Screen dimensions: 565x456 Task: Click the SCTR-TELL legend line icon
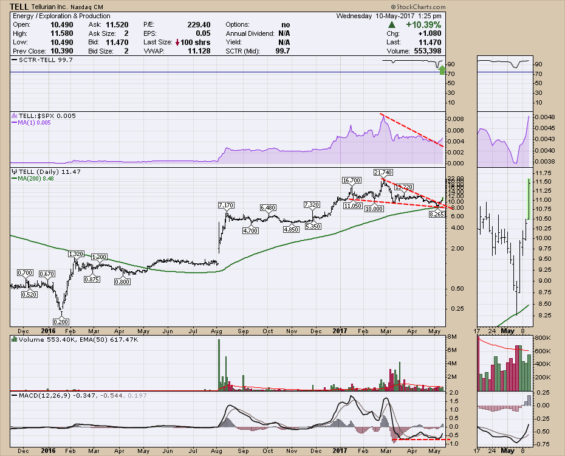pos(14,61)
